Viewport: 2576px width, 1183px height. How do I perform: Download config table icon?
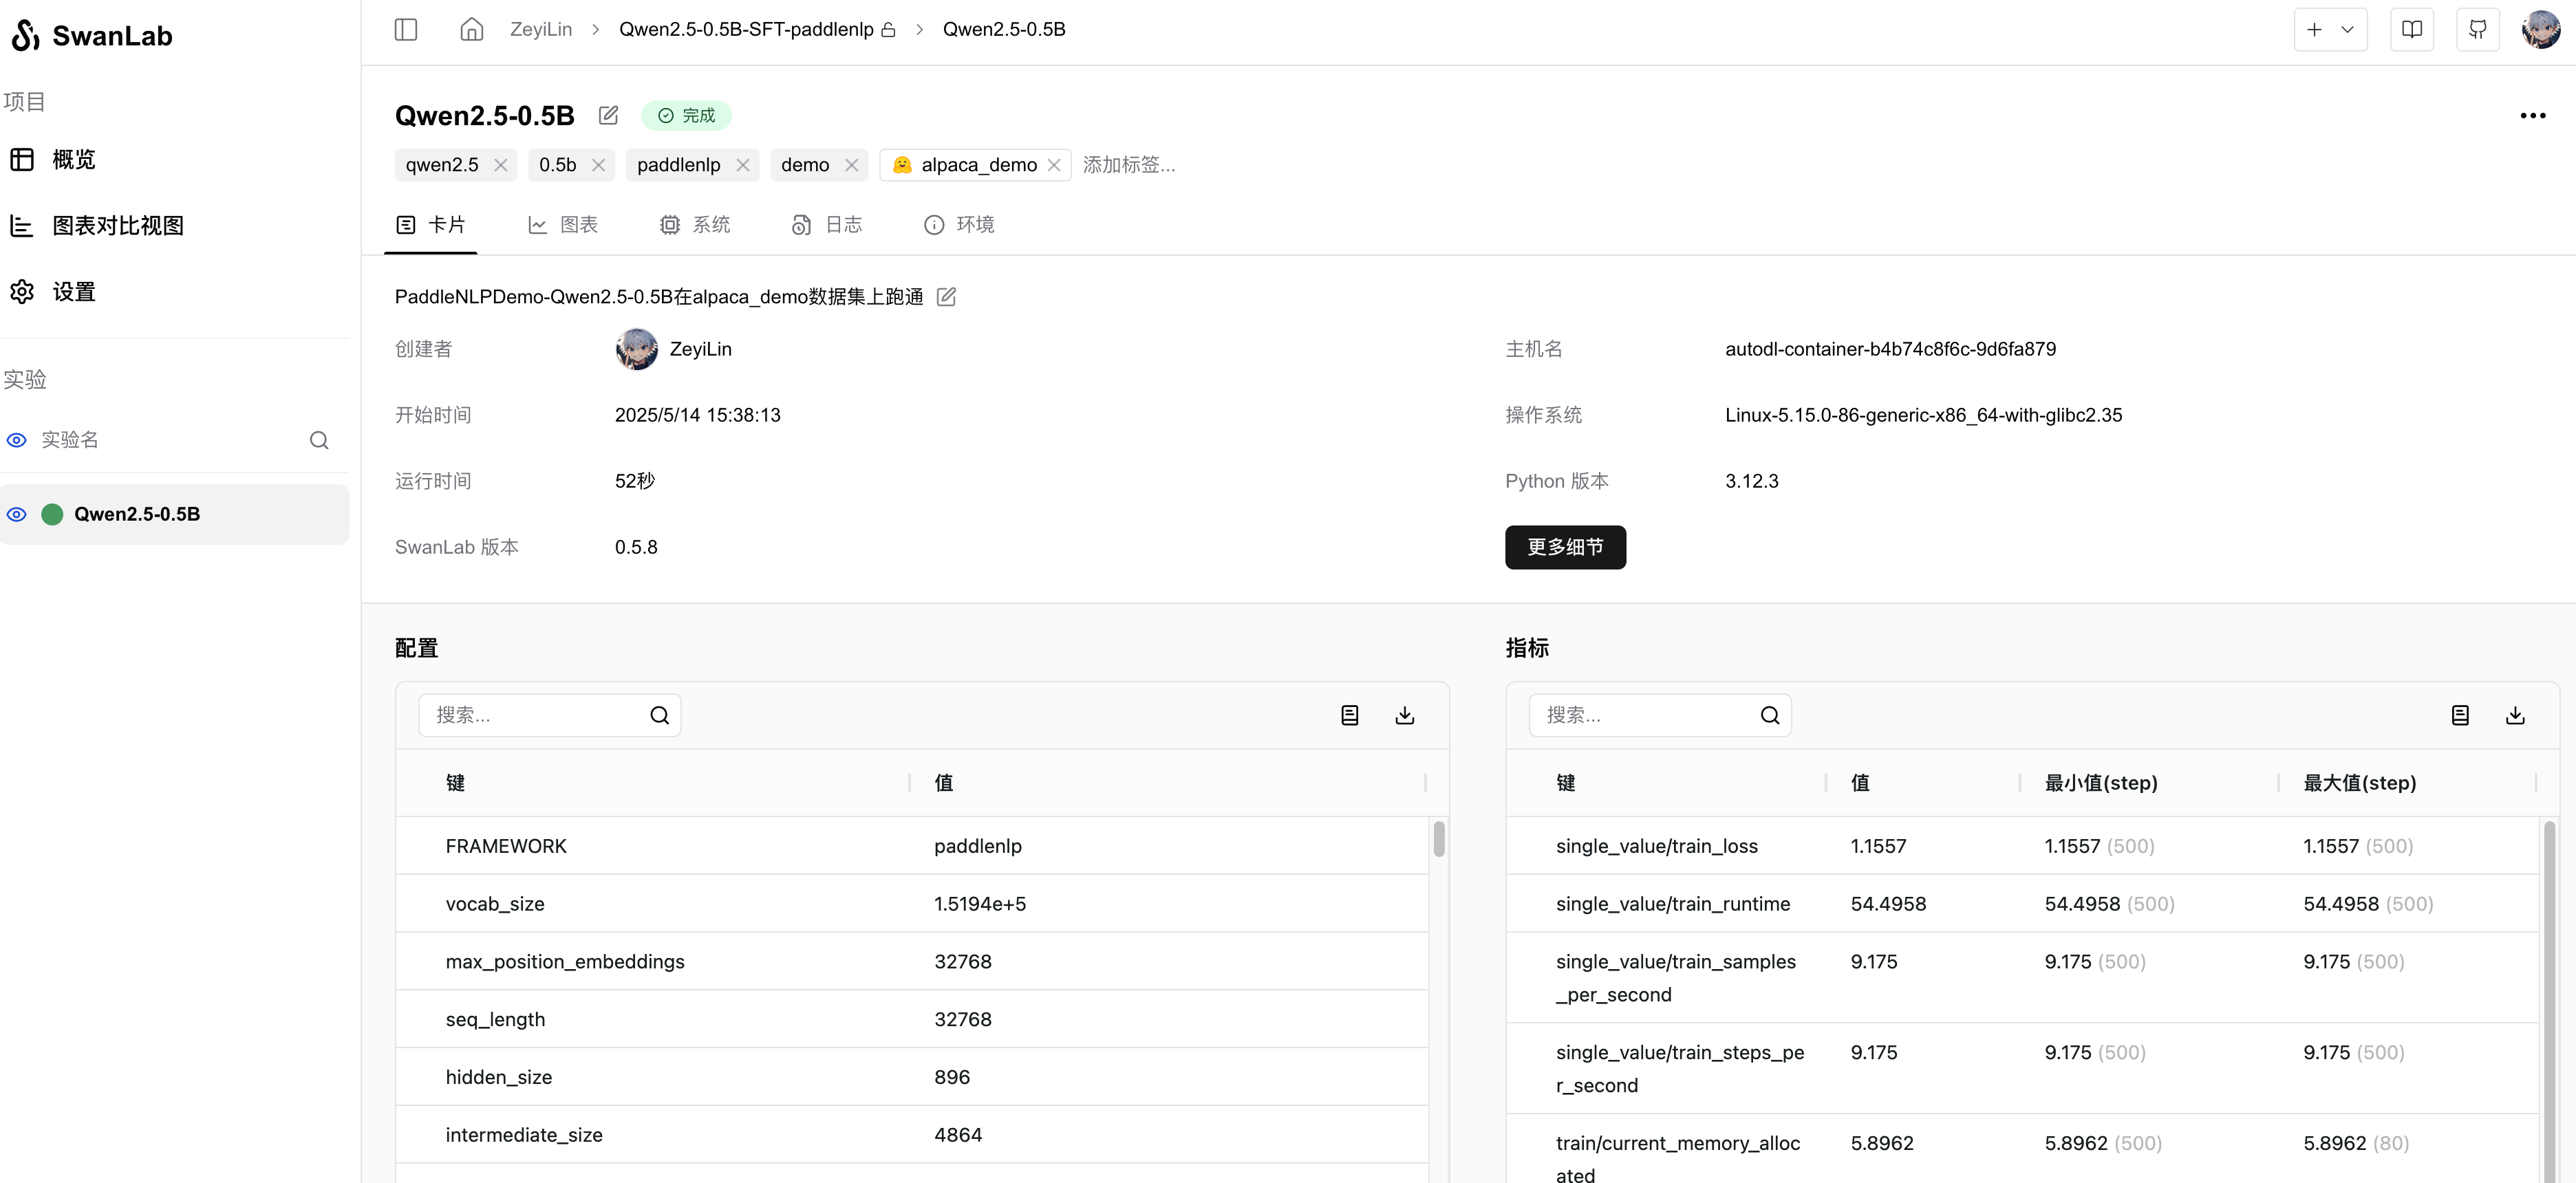(1404, 715)
